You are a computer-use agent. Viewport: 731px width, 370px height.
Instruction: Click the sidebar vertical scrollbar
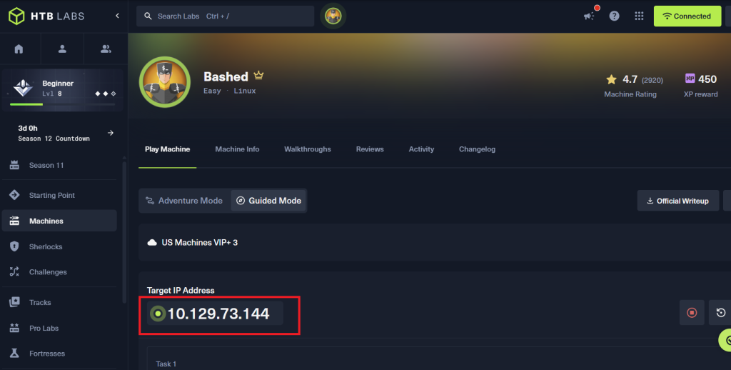[124, 232]
